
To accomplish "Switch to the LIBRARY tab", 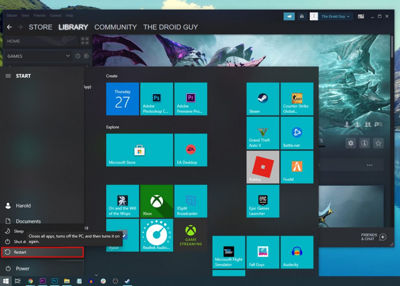I will pyautogui.click(x=73, y=27).
